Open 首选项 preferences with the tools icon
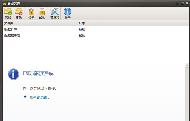This screenshot has height=121, width=190. pos(55,11)
